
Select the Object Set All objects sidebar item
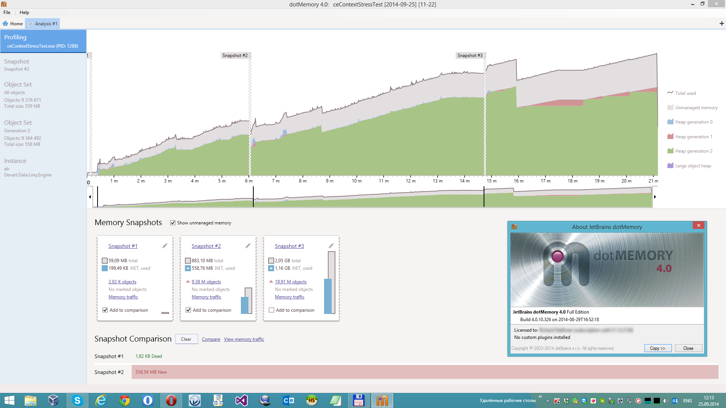click(x=43, y=95)
